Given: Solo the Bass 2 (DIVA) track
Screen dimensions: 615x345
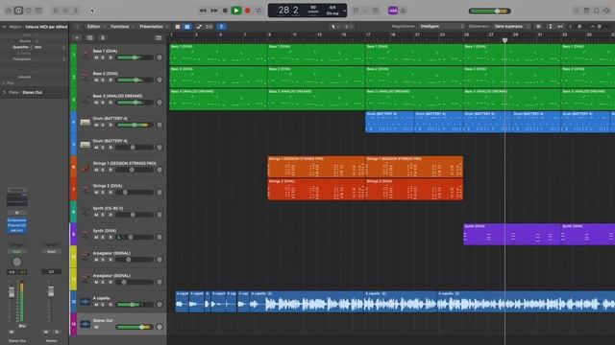Looking at the screenshot, I should coord(103,80).
